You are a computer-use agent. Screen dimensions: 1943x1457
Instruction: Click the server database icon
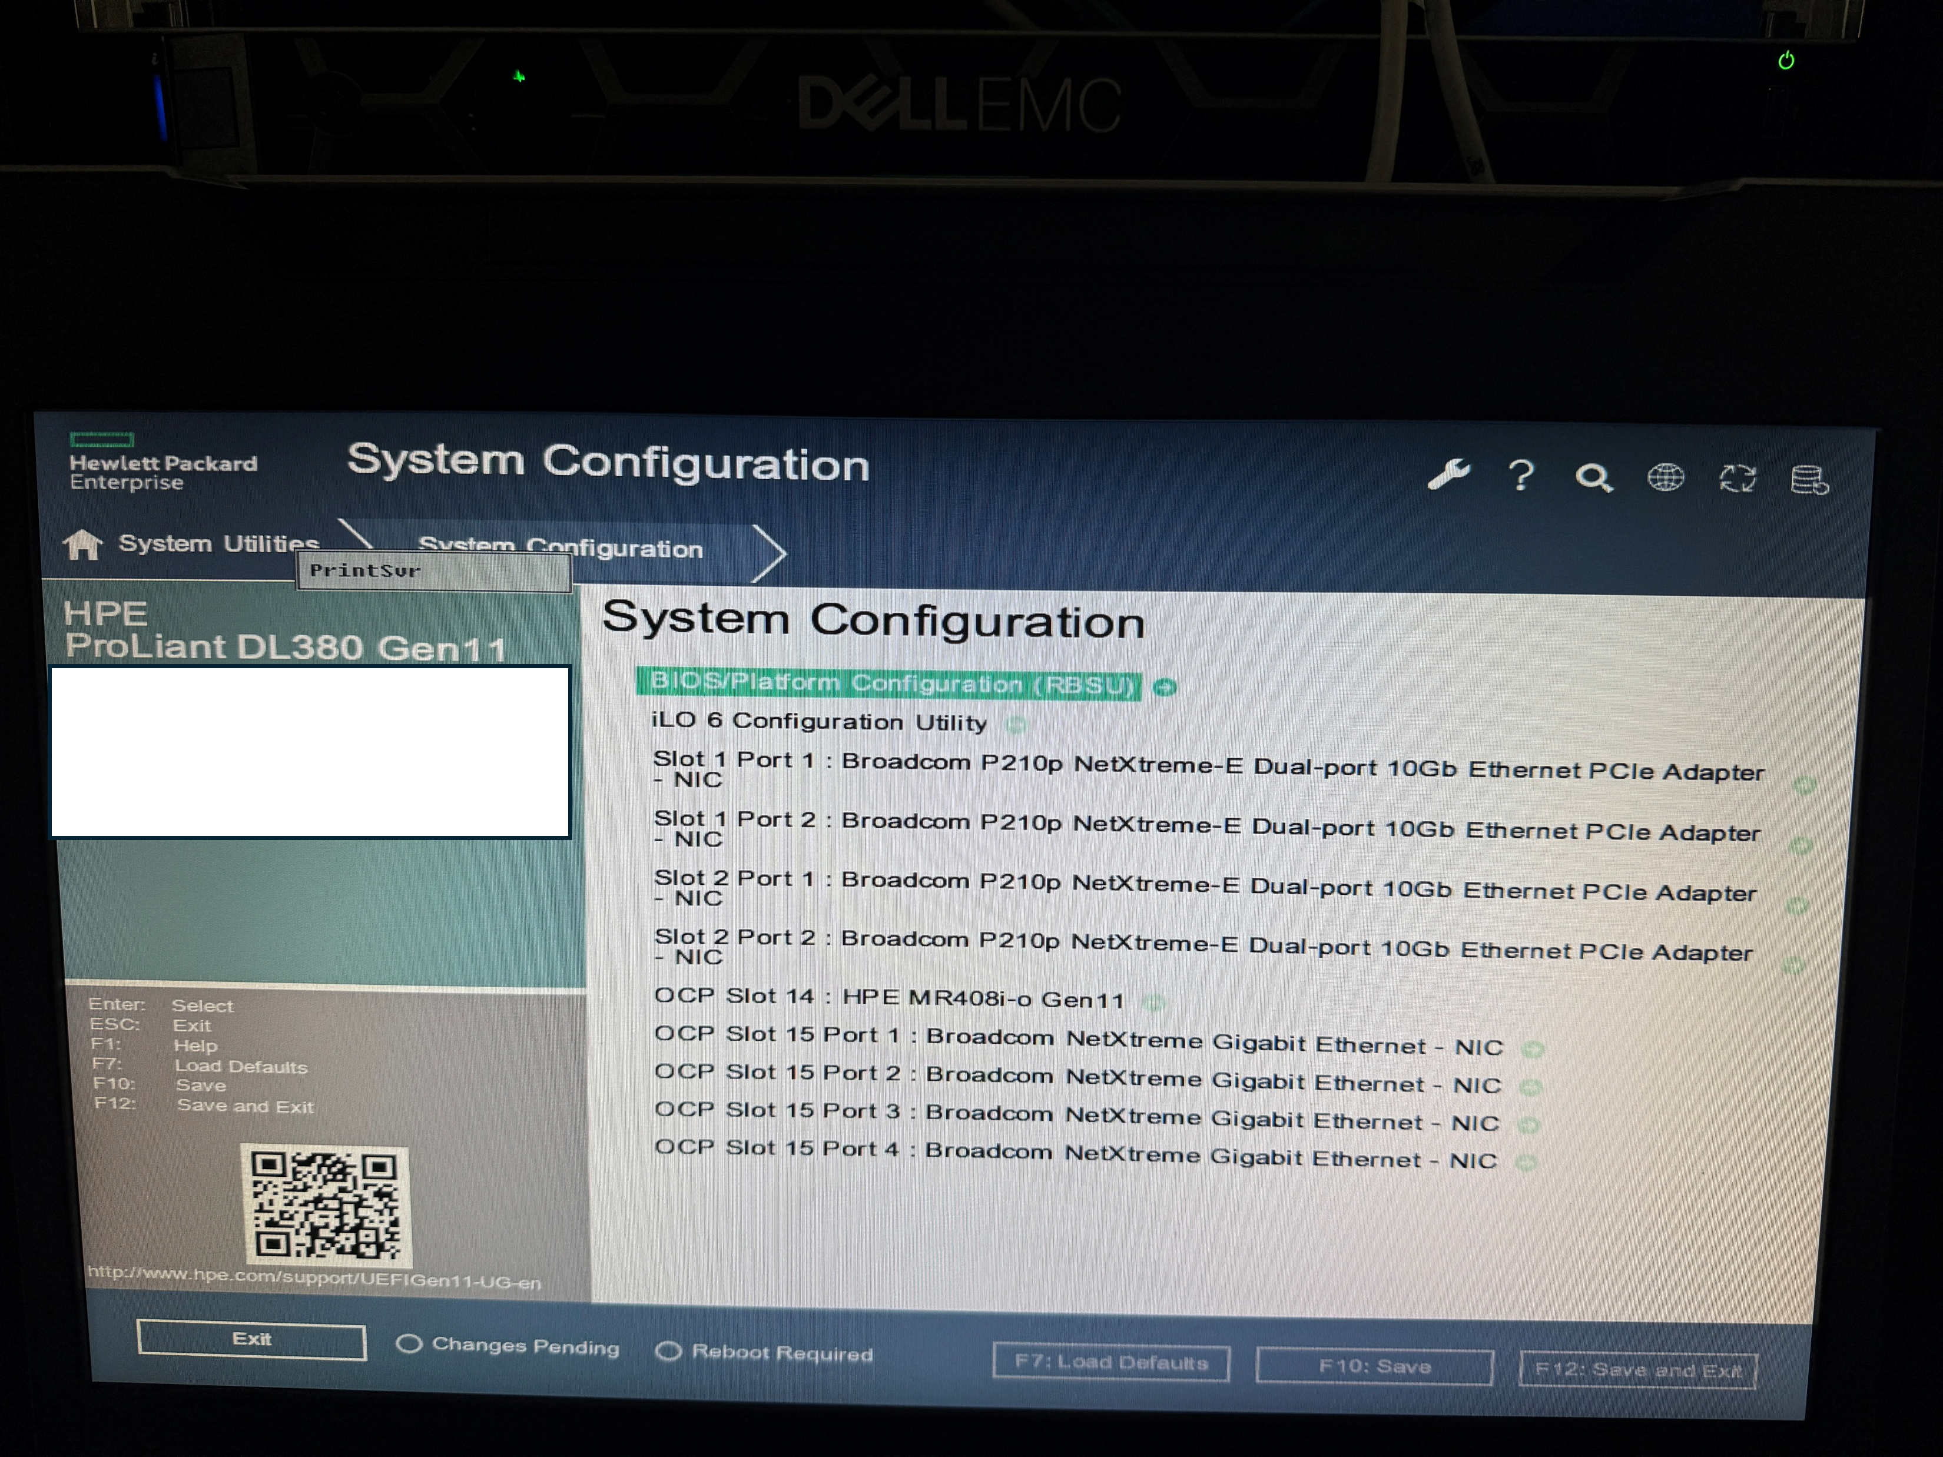click(1809, 480)
